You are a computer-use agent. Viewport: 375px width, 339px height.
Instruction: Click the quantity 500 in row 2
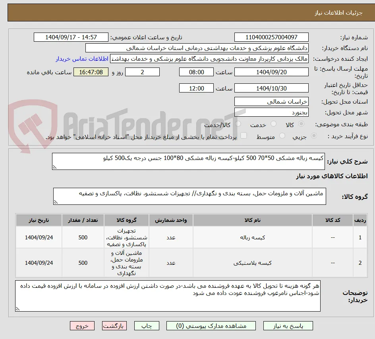coord(83,263)
